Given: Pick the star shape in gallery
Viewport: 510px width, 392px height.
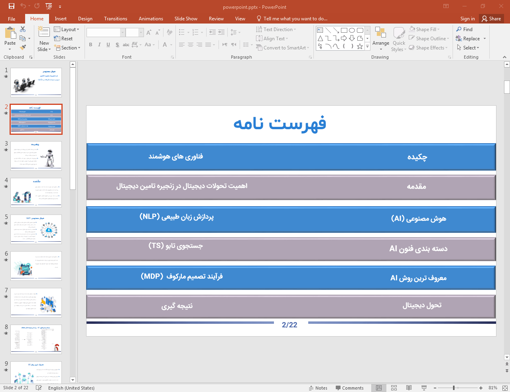Looking at the screenshot, I should (360, 46).
